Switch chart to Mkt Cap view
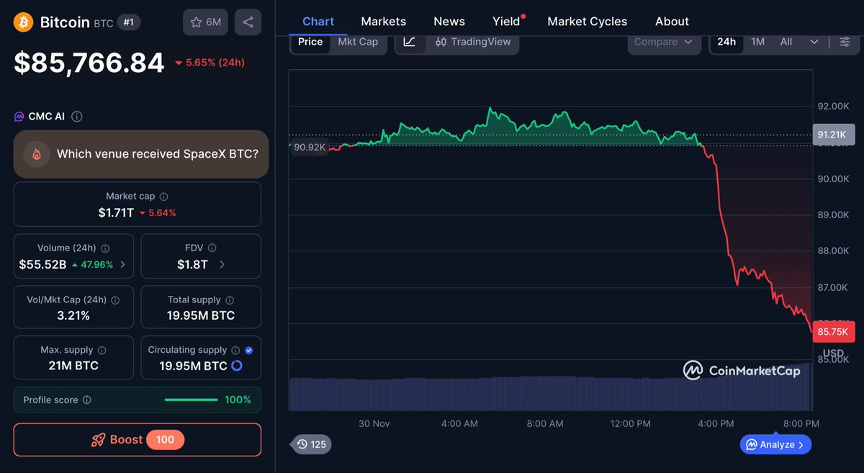This screenshot has width=864, height=473. (x=358, y=42)
